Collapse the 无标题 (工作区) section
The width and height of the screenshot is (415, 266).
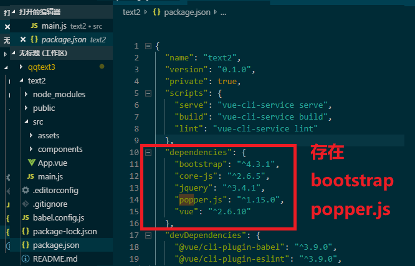[x=62, y=53]
